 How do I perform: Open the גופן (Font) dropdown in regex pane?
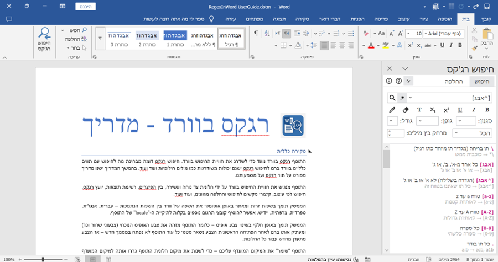[427, 121]
